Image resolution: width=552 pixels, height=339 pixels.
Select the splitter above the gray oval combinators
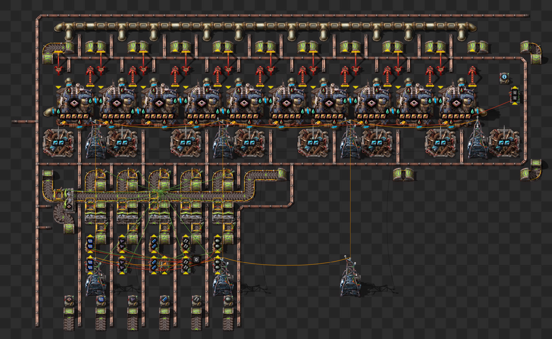(x=223, y=217)
